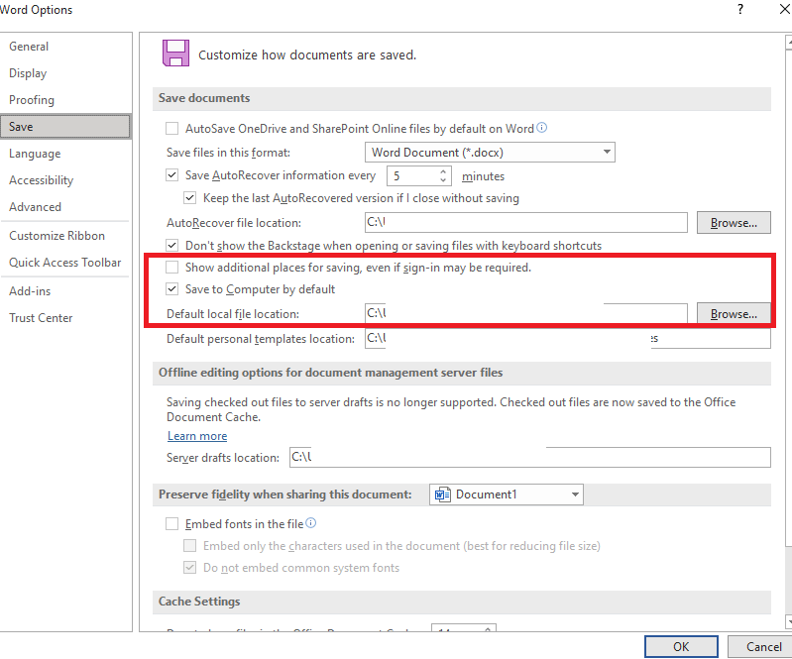Click the Document1 Word file icon

(442, 494)
